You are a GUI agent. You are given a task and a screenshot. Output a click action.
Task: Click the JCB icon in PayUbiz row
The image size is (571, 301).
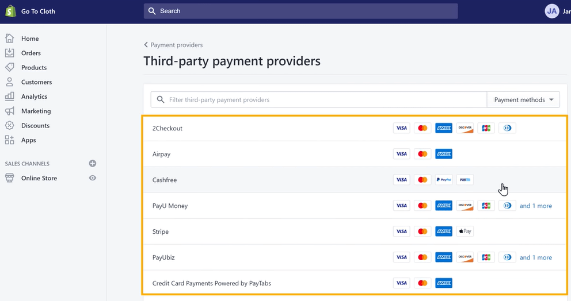pos(486,257)
